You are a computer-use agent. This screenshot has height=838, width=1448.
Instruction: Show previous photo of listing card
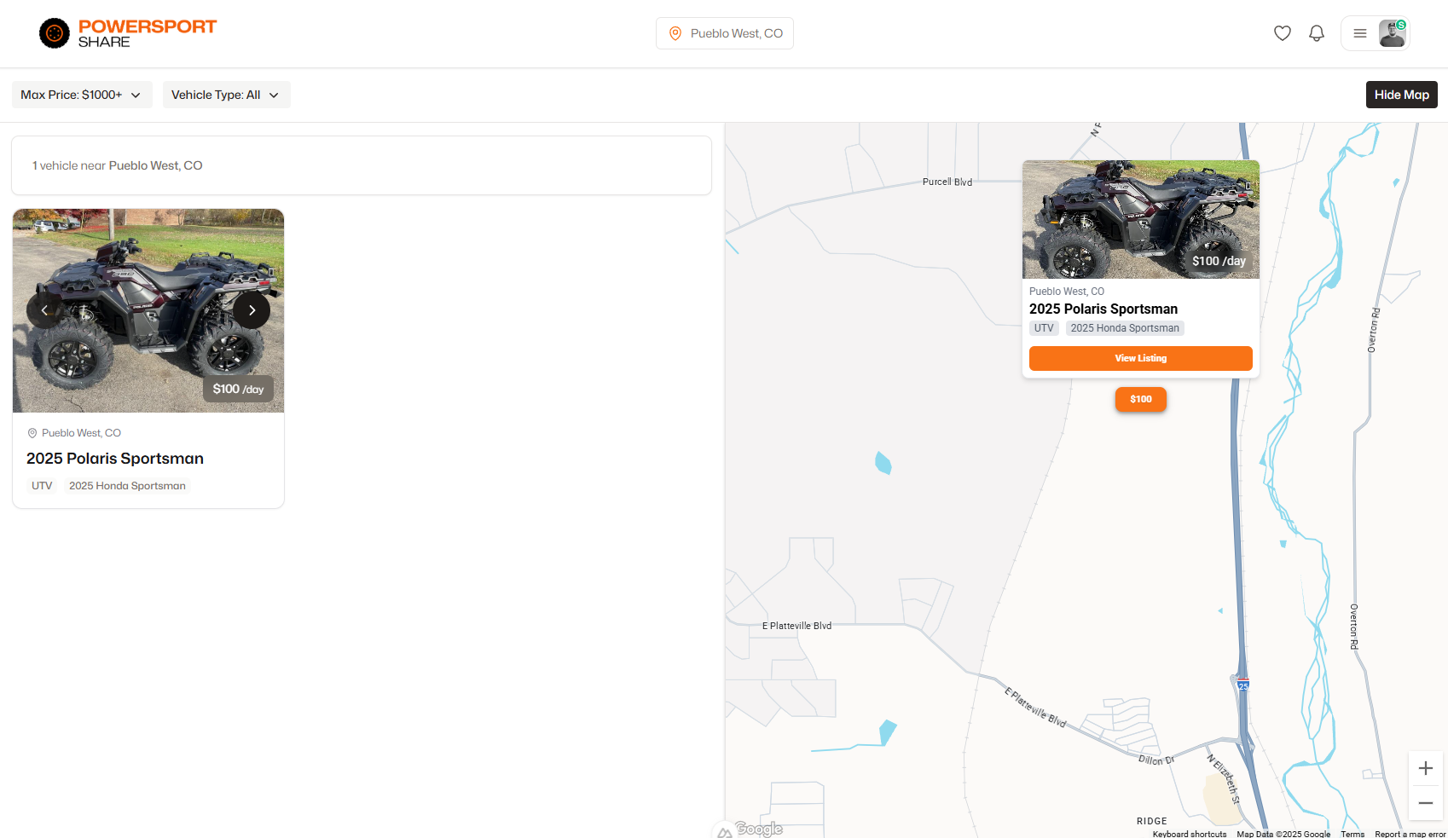(45, 310)
